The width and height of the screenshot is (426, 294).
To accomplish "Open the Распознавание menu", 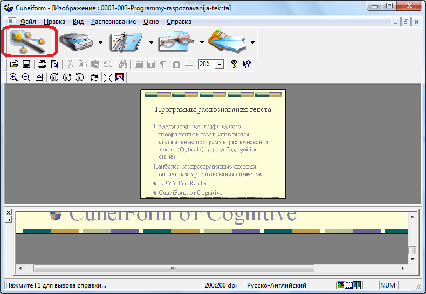I will pos(114,22).
